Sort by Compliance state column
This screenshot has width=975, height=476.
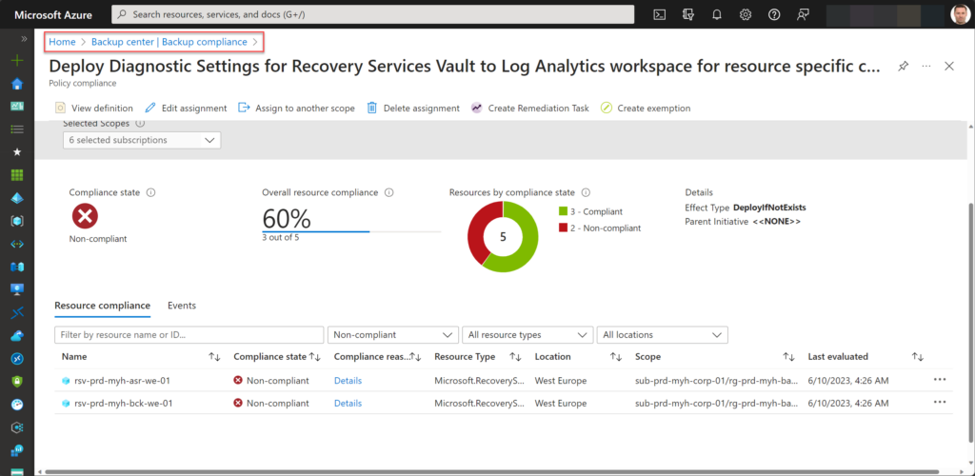click(x=314, y=357)
